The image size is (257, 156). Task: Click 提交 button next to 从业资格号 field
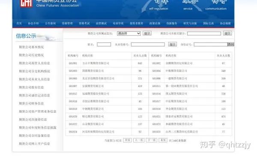[x=173, y=44]
